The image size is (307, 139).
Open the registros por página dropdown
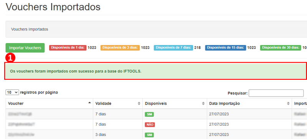click(12, 92)
